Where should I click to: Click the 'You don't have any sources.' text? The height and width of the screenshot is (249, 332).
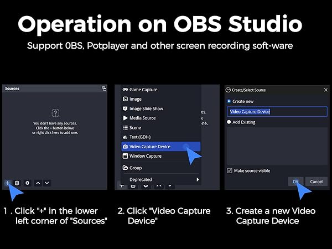[55, 123]
